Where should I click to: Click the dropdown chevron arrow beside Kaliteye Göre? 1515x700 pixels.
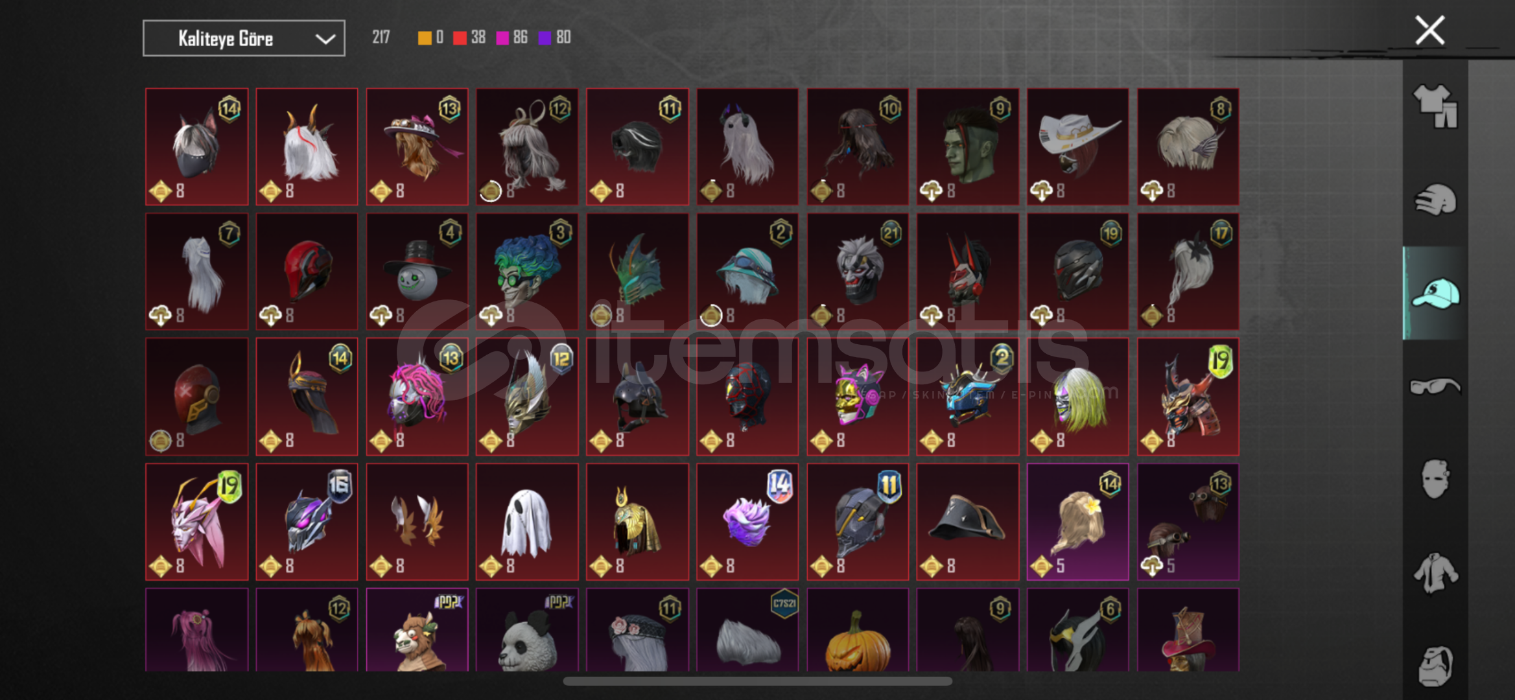[325, 39]
